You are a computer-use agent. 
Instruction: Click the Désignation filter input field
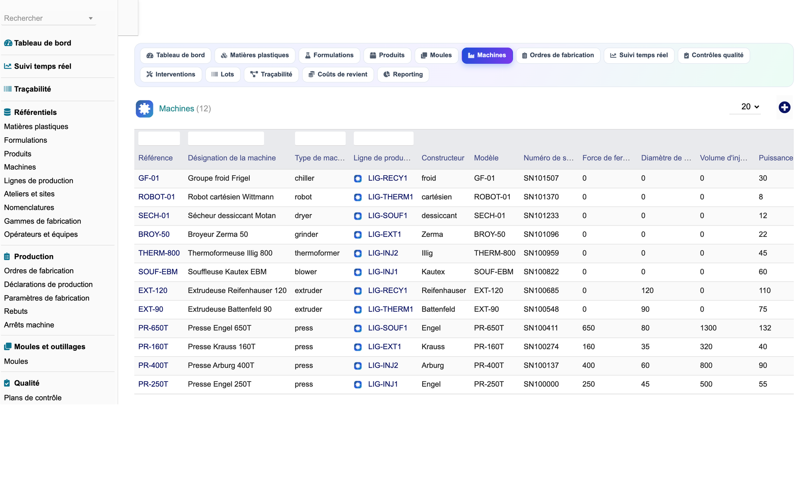click(x=226, y=139)
